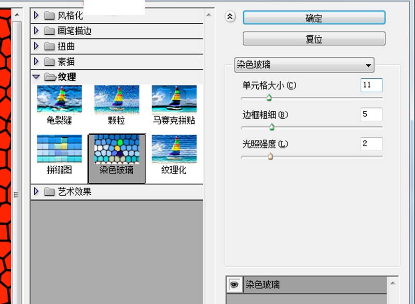
Task: Click the 边框粗细 value input field
Action: pos(371,114)
